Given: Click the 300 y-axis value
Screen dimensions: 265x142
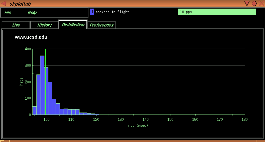Looking at the screenshot, I should [x=28, y=65].
